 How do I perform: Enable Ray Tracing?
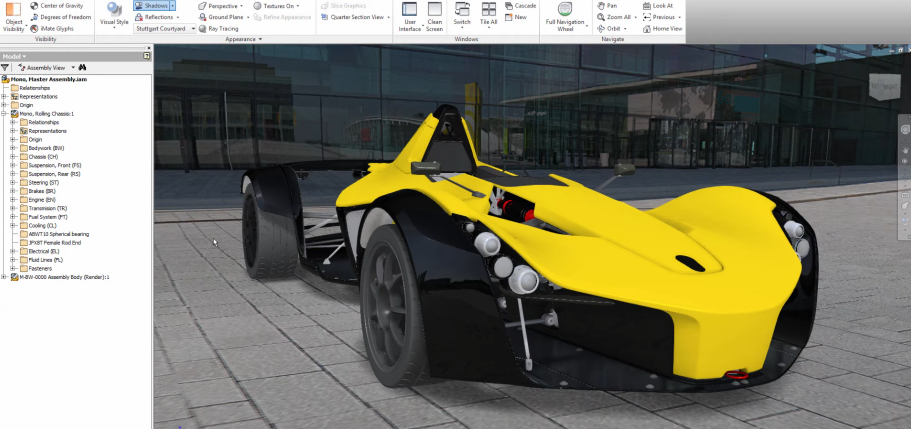(219, 28)
